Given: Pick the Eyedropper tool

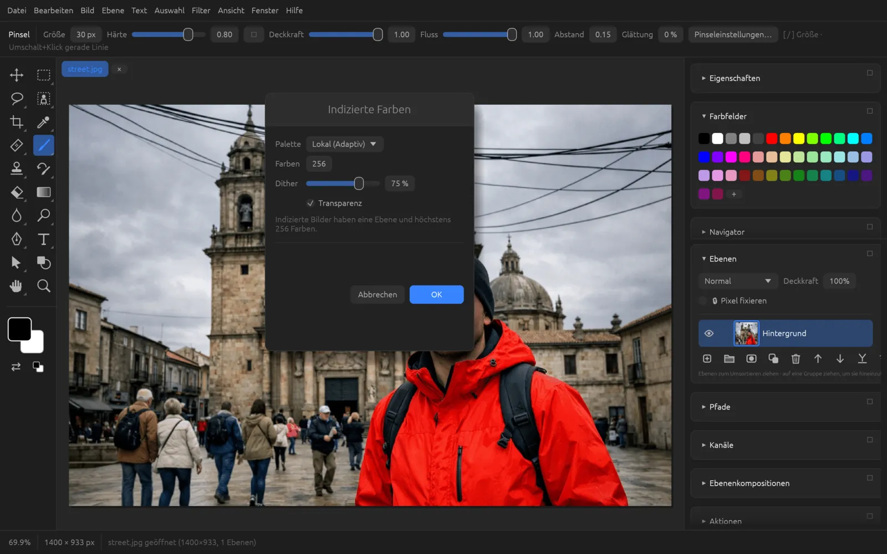Looking at the screenshot, I should coord(43,122).
